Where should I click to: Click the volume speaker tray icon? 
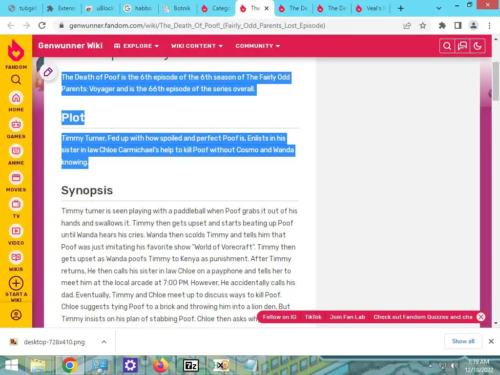tap(454, 365)
